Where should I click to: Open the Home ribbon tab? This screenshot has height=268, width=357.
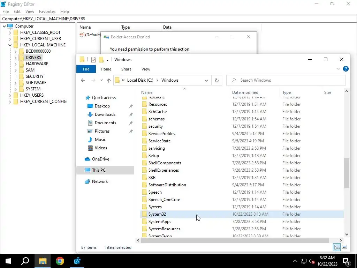[106, 69]
